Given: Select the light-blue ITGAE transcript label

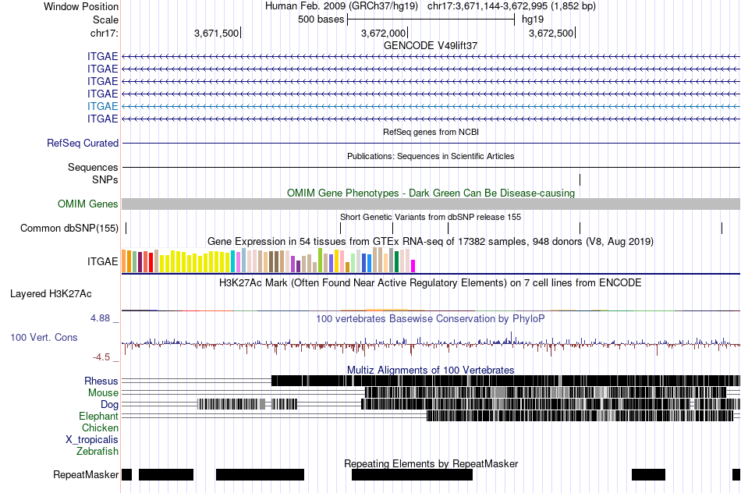Looking at the screenshot, I should (x=102, y=106).
